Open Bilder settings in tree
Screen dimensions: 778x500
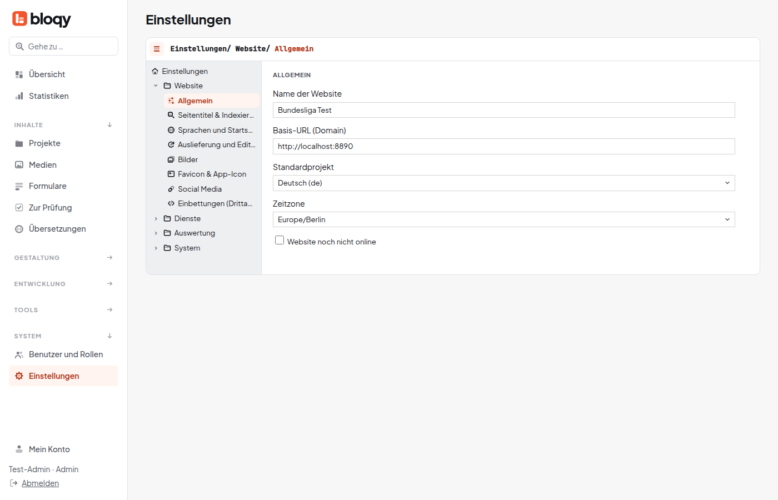click(212, 159)
